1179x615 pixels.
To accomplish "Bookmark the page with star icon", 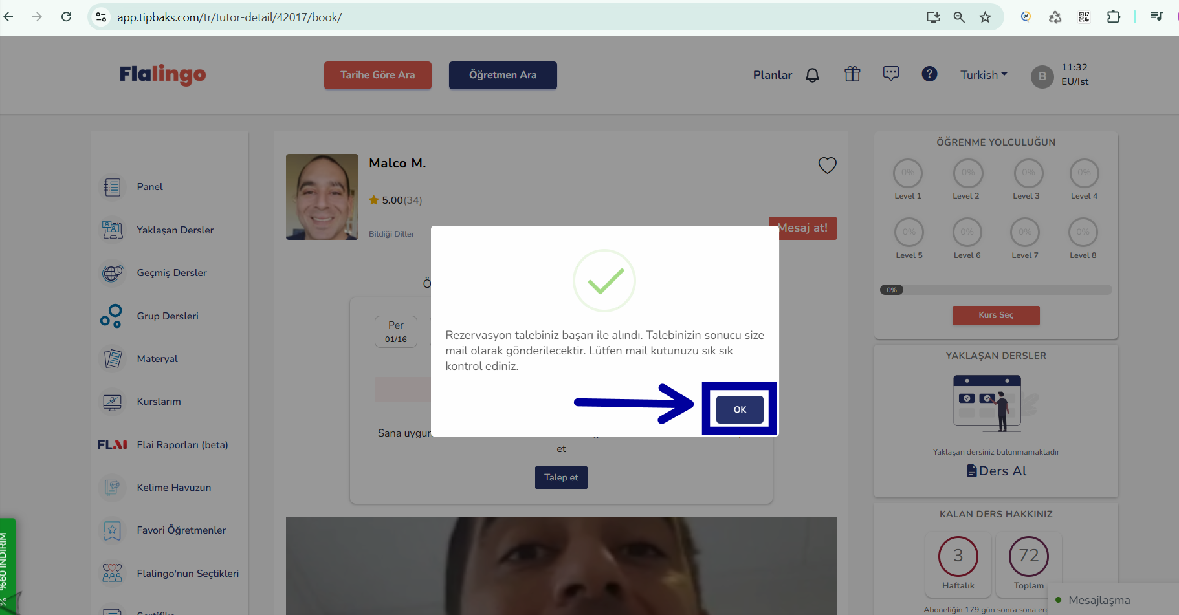I will [985, 17].
